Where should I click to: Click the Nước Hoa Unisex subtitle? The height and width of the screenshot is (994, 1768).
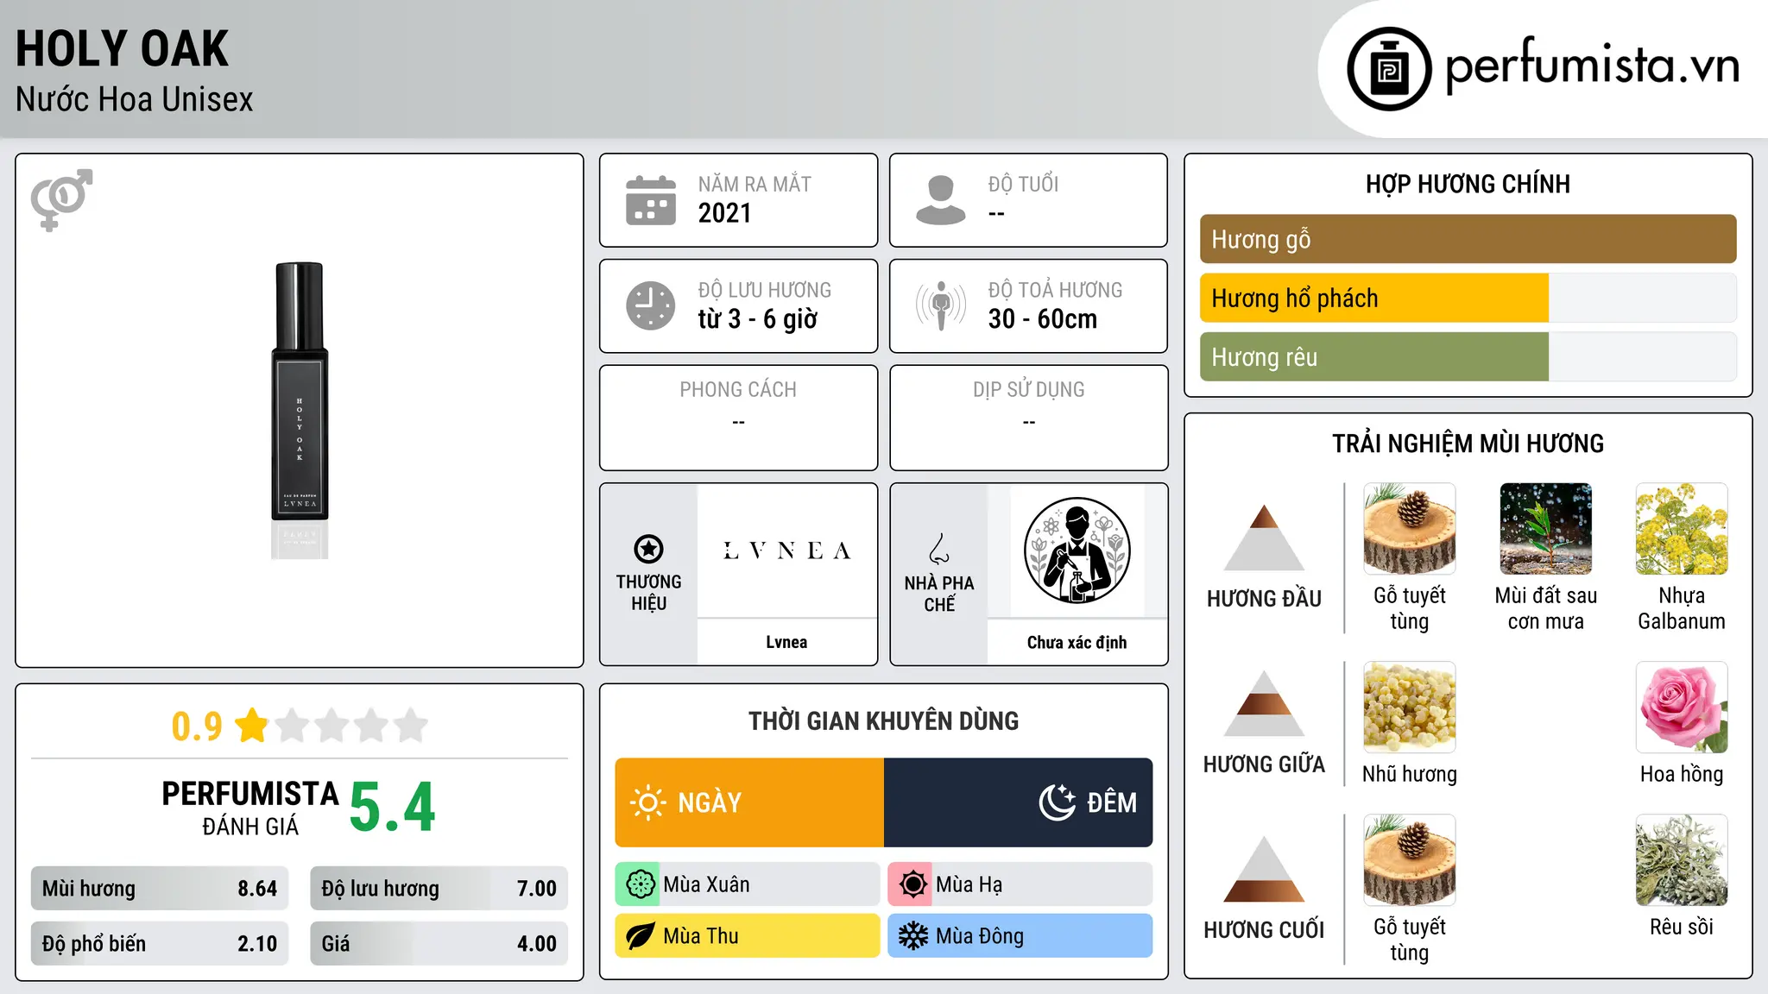(134, 99)
